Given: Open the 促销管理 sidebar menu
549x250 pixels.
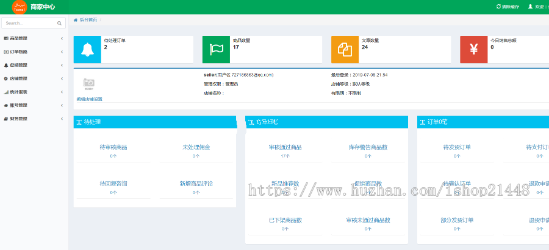Looking at the screenshot, I should (34, 65).
